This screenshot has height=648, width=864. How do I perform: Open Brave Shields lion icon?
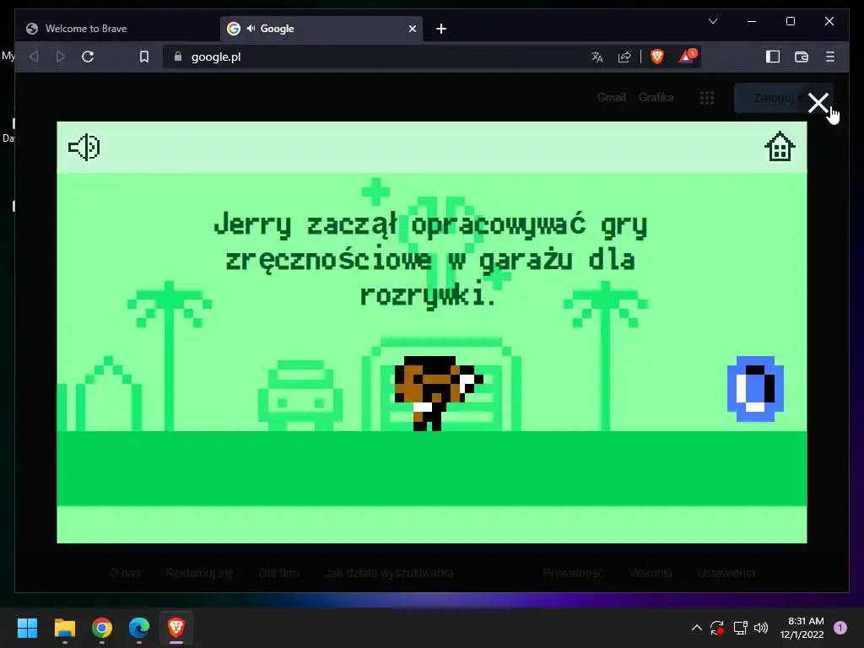point(656,57)
